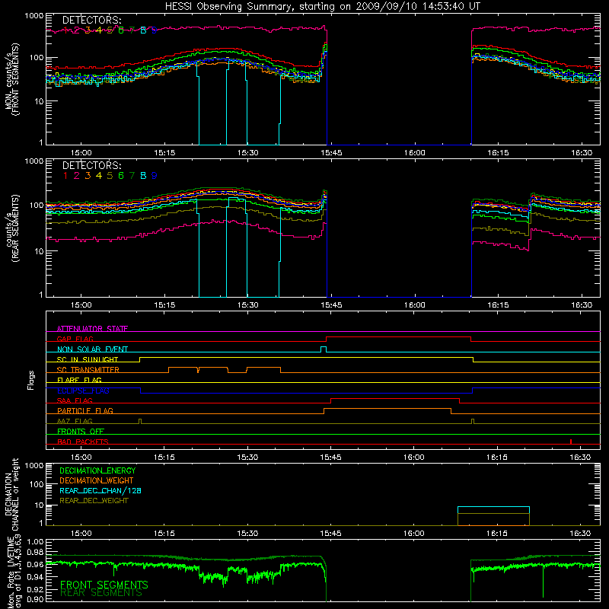The width and height of the screenshot is (609, 609).
Task: Select detector 2 legend number in rear panel
Action: [77, 176]
